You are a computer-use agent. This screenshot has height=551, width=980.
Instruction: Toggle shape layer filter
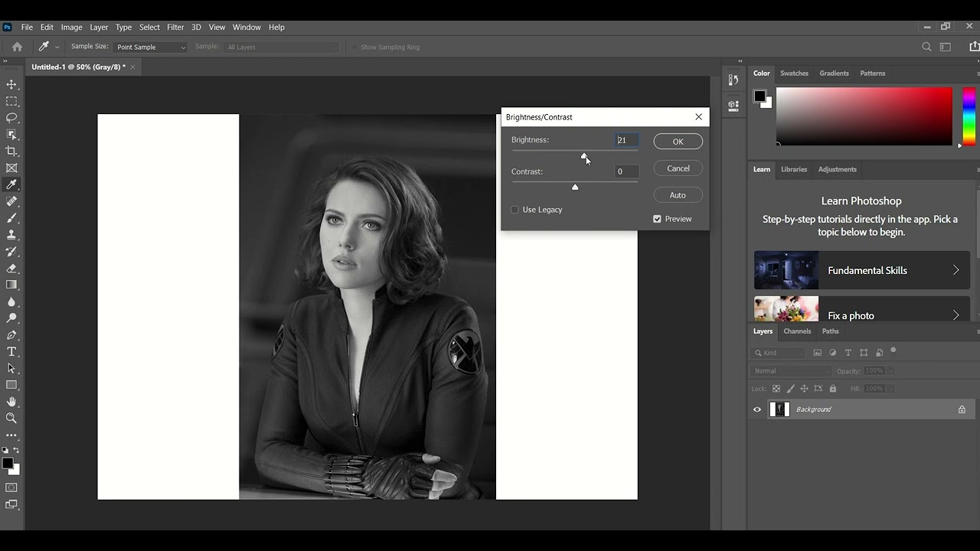[864, 353]
